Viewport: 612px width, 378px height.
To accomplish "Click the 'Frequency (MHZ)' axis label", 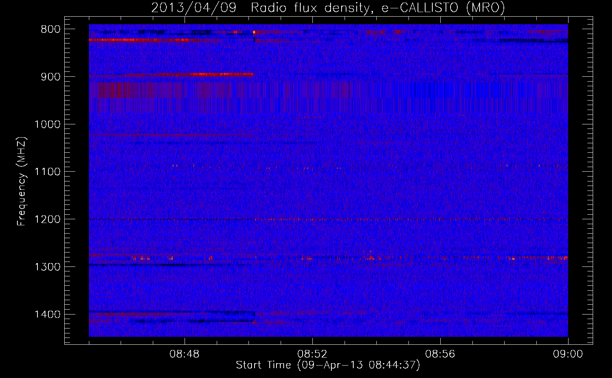I will [22, 181].
